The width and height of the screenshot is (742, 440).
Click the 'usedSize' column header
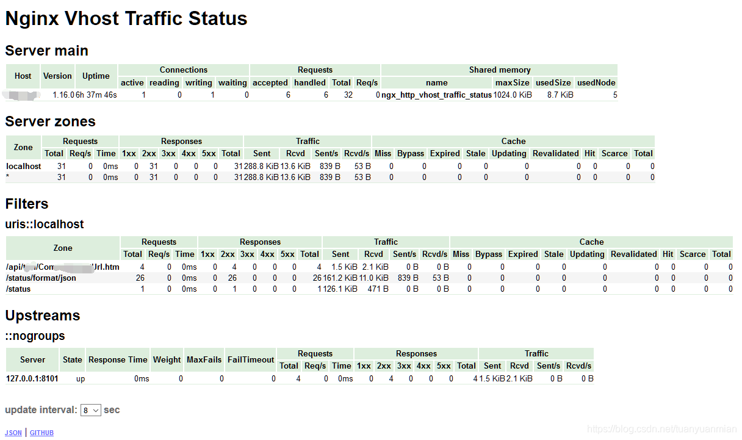click(x=553, y=82)
